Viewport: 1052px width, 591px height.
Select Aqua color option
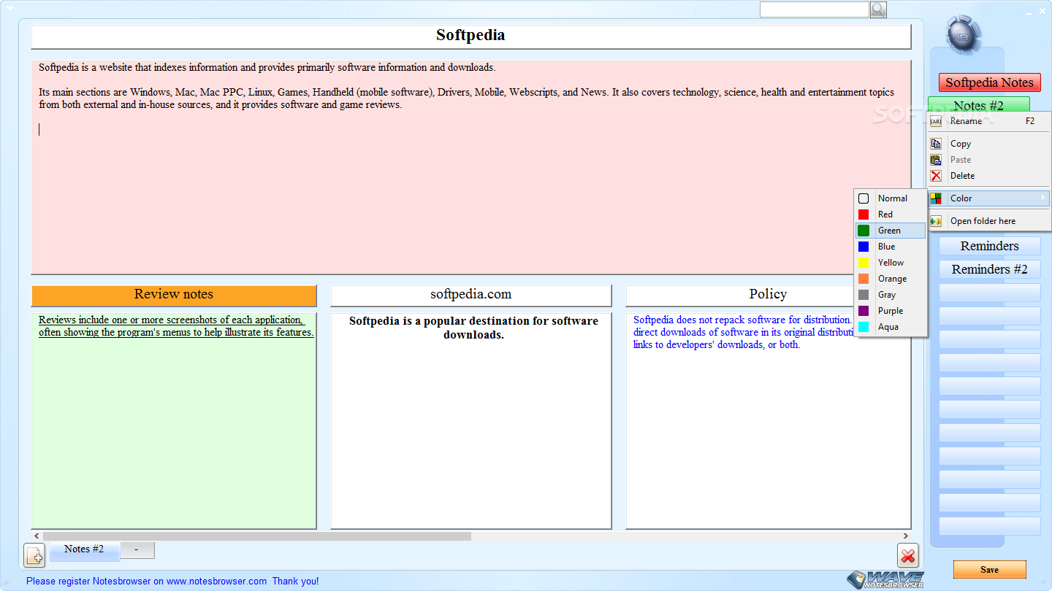point(891,327)
